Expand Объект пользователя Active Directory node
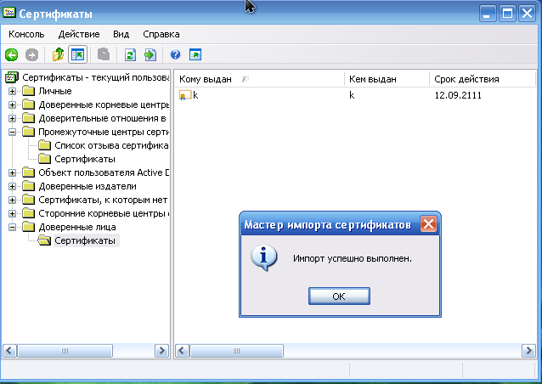Image resolution: width=542 pixels, height=384 pixels. point(12,172)
